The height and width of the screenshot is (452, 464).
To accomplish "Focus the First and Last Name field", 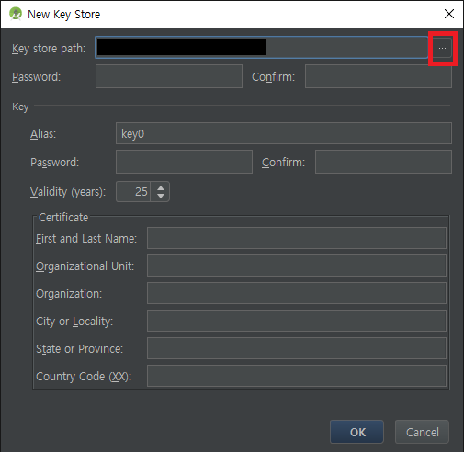I will click(297, 238).
